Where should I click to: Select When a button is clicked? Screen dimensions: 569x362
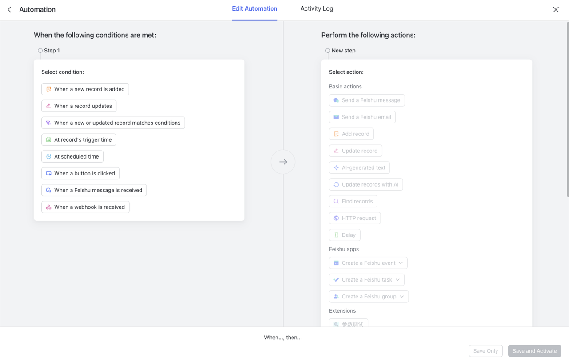point(80,174)
